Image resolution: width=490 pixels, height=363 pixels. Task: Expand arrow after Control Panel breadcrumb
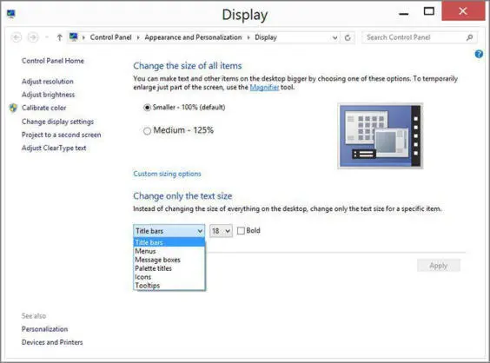[x=138, y=38]
